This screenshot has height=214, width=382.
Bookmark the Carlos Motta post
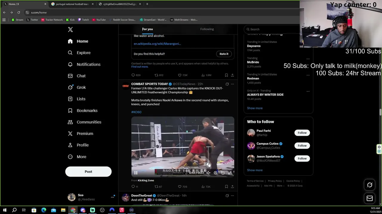(x=227, y=187)
